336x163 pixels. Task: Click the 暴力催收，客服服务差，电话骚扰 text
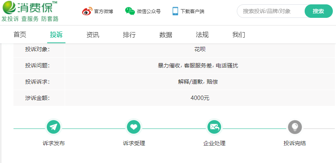[198, 65]
